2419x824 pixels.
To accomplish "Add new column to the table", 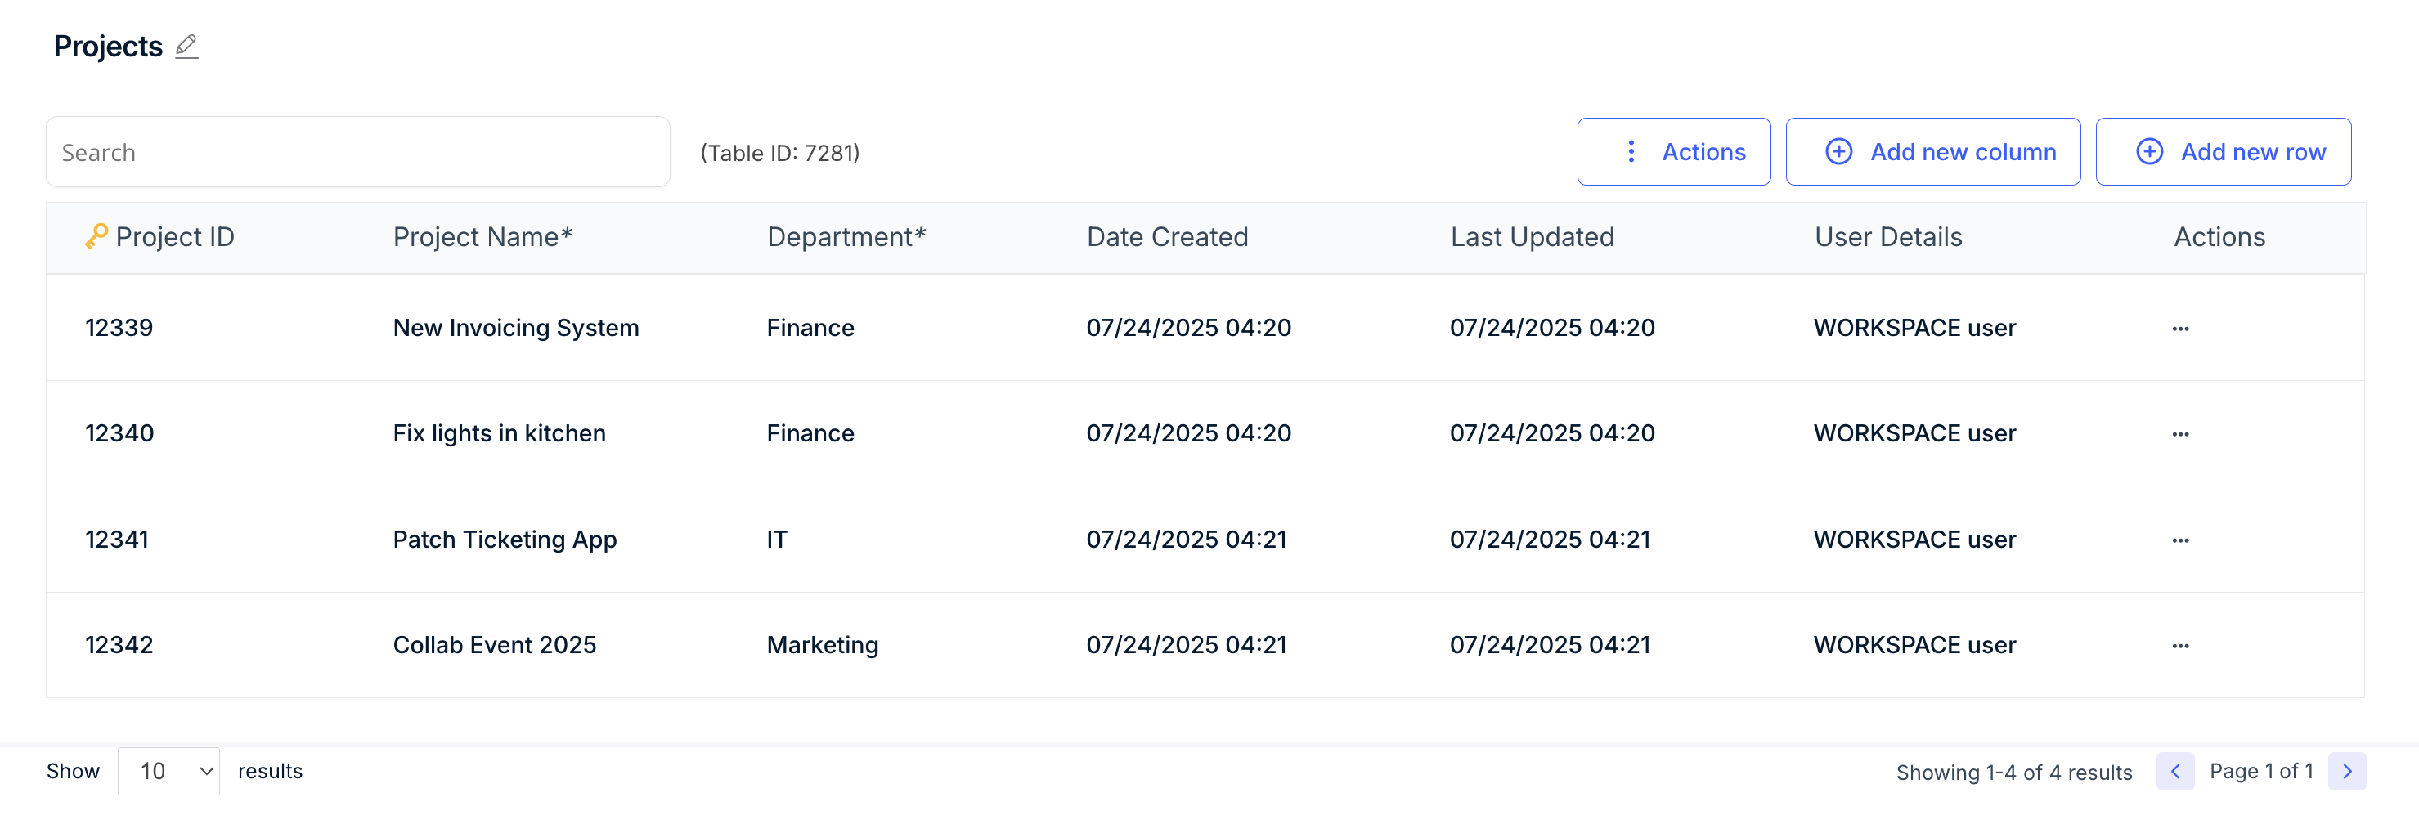I will point(1932,152).
